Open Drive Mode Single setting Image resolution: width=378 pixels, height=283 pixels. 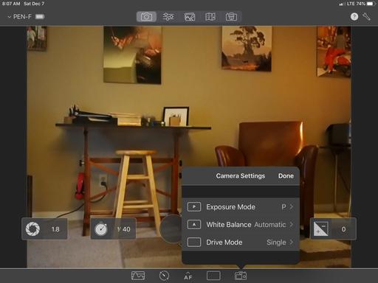pyautogui.click(x=241, y=242)
